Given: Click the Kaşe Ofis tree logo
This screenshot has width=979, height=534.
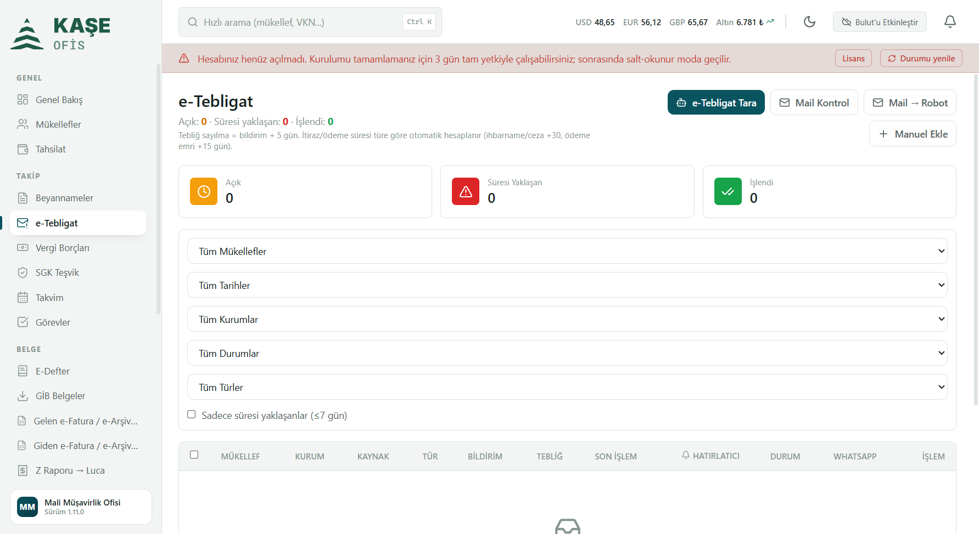Looking at the screenshot, I should 27,34.
